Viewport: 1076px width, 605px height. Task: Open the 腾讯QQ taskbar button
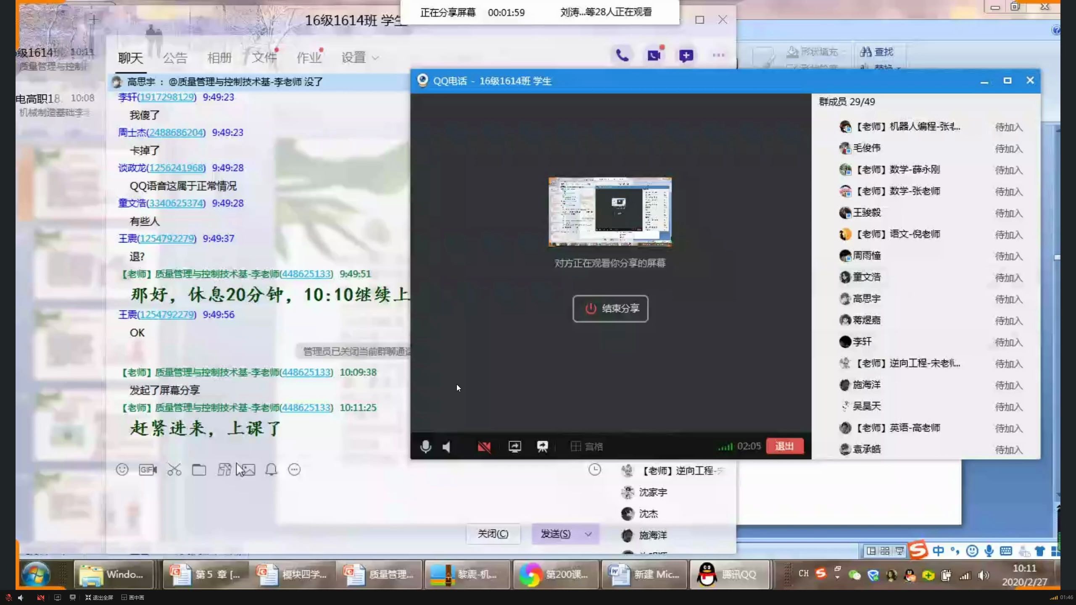click(730, 574)
